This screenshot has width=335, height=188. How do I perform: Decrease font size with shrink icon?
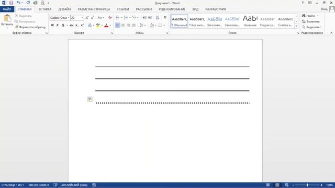[92, 18]
